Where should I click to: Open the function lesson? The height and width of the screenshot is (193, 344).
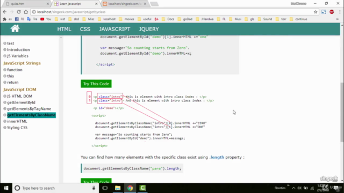tap(15, 70)
